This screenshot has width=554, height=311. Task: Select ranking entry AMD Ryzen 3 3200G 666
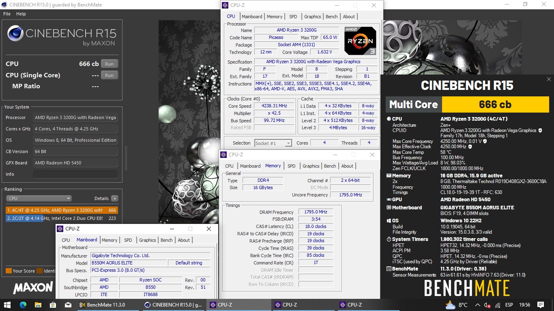pyautogui.click(x=62, y=210)
